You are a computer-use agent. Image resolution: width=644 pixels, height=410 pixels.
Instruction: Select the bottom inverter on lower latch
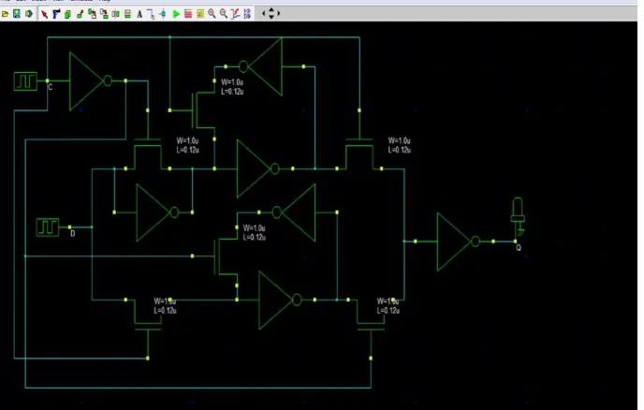(280, 300)
